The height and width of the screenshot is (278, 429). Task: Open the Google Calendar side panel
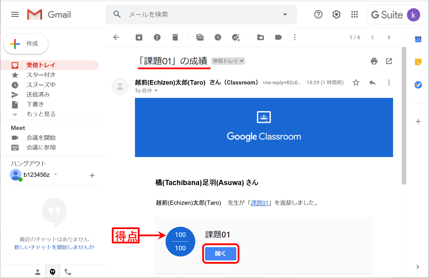pos(418,39)
